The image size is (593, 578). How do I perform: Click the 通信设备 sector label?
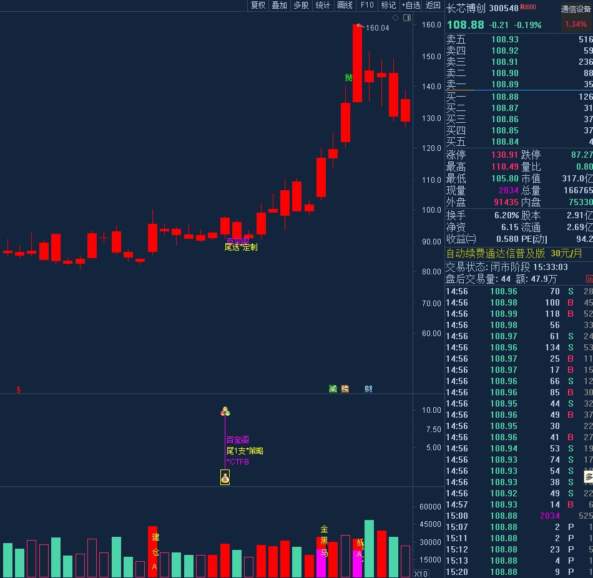point(576,9)
